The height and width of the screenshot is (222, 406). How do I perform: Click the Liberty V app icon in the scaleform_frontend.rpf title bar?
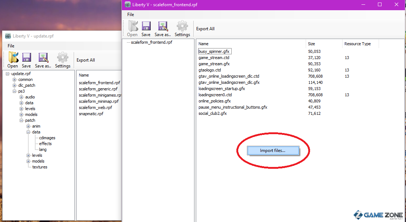pyautogui.click(x=128, y=5)
